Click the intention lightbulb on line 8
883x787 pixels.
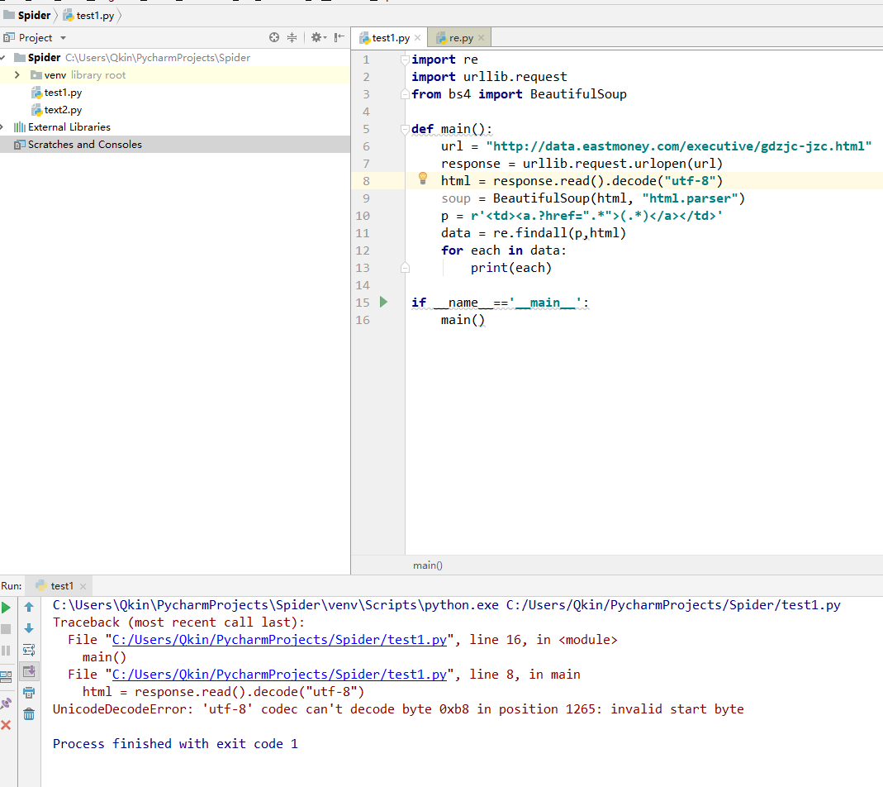click(422, 179)
